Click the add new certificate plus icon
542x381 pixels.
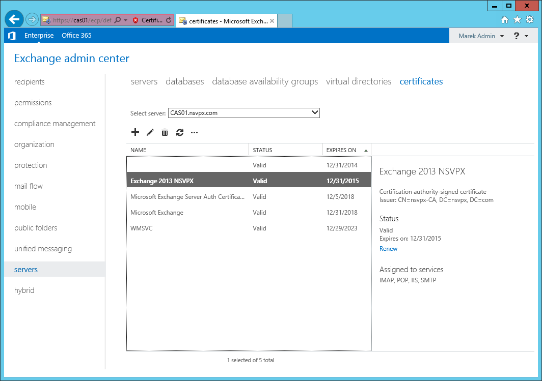tap(135, 133)
